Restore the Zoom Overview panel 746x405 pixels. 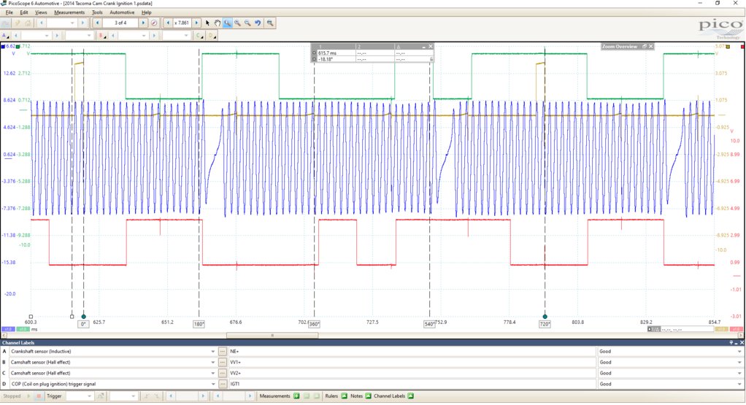[x=645, y=47]
